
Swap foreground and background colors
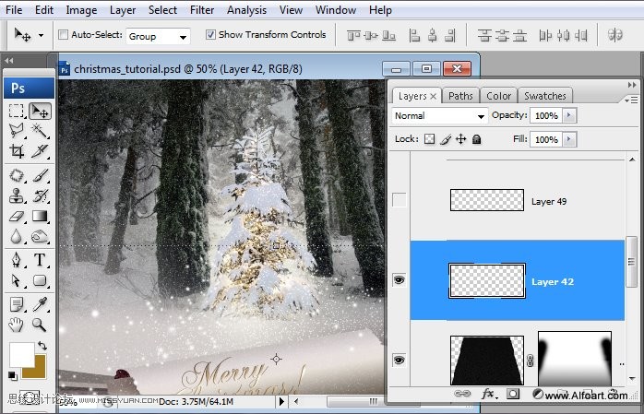click(42, 346)
